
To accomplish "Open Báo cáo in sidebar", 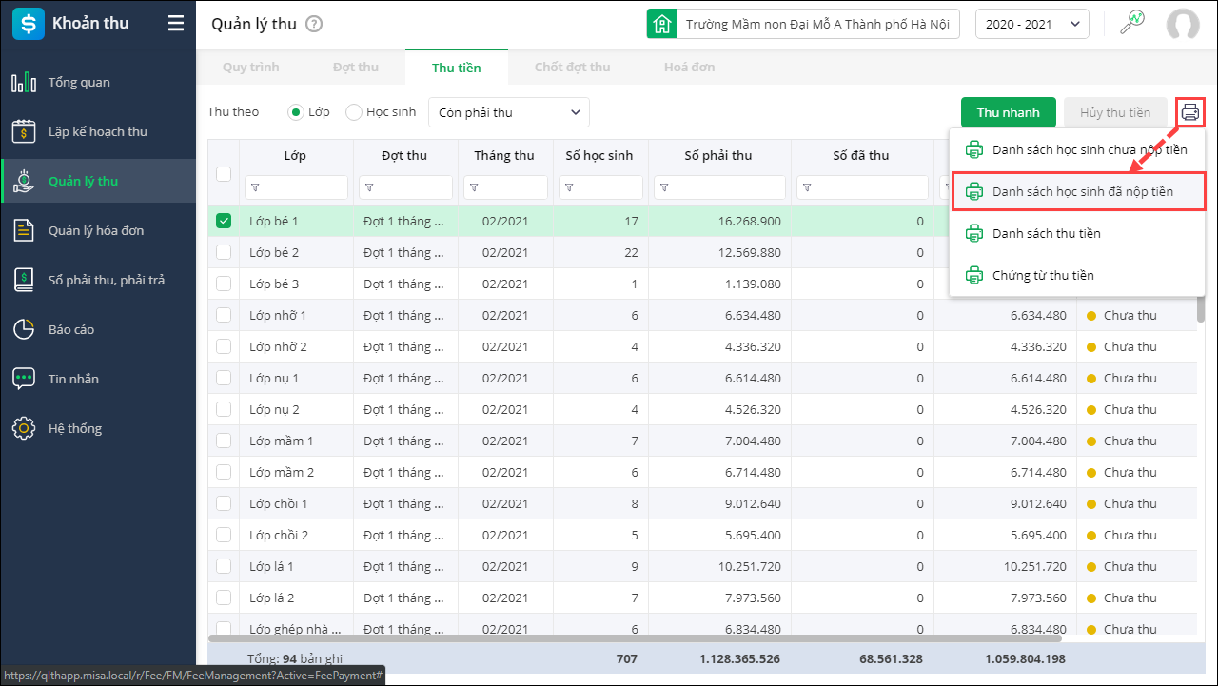I will click(x=71, y=330).
